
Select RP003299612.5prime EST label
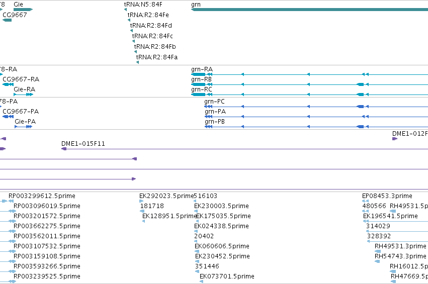(42, 196)
